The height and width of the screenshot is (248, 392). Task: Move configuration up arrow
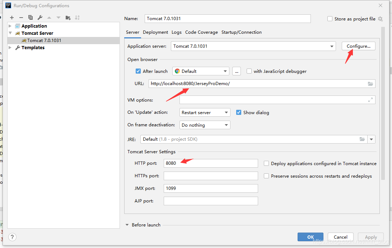click(x=49, y=18)
